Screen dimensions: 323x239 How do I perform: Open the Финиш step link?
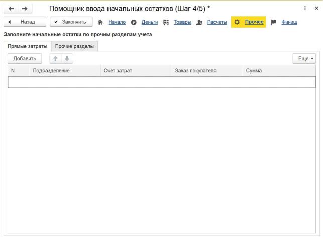289,22
